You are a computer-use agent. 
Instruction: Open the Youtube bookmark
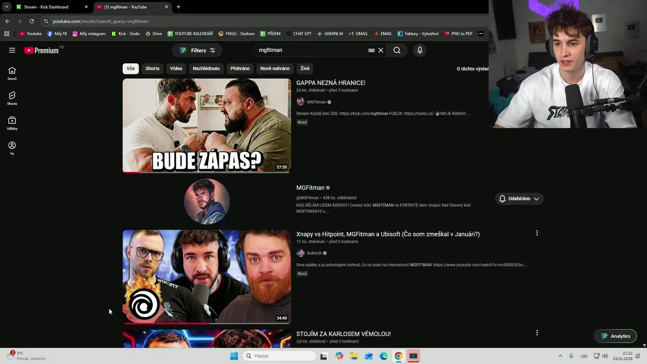30,33
